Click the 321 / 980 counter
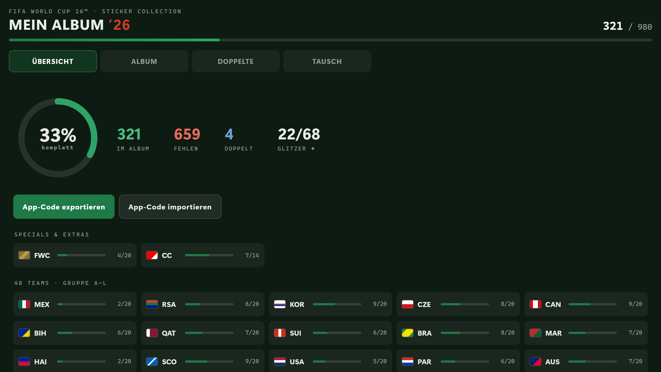This screenshot has height=372, width=661. point(627,26)
